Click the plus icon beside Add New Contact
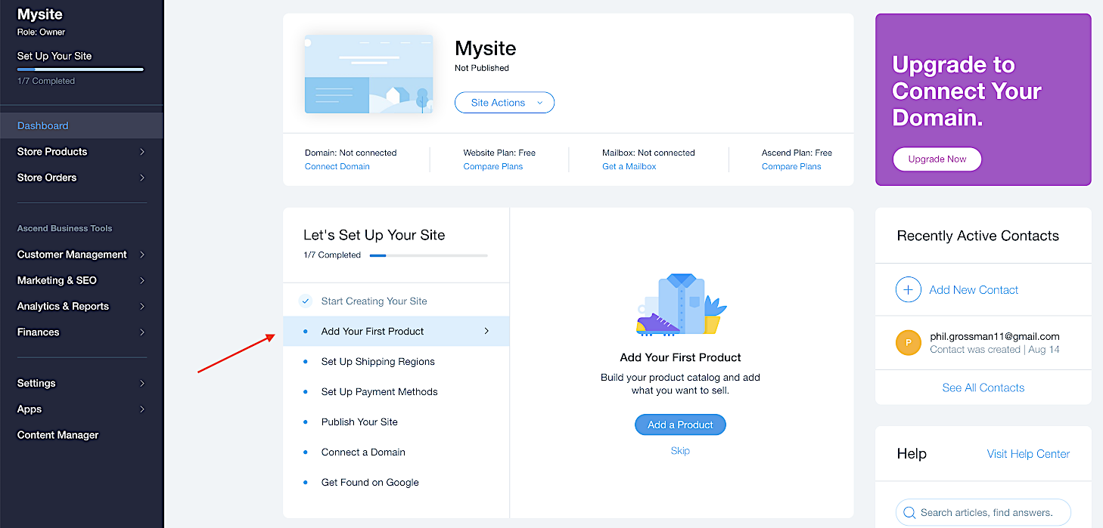 coord(908,290)
